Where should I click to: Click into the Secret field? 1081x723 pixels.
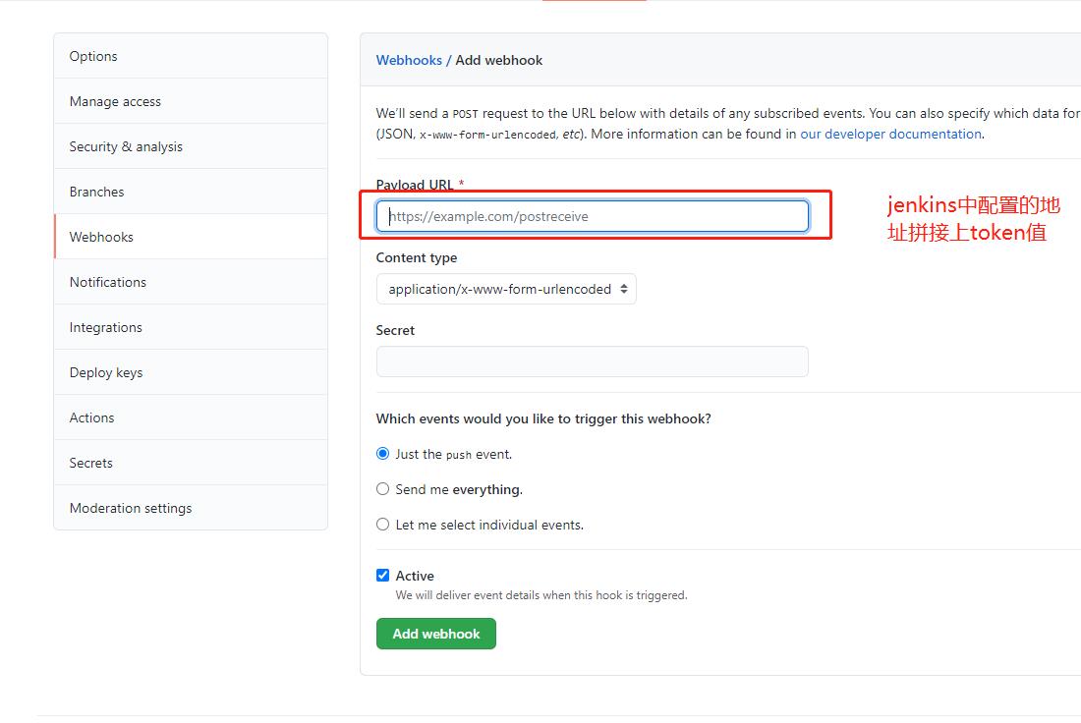tap(592, 361)
